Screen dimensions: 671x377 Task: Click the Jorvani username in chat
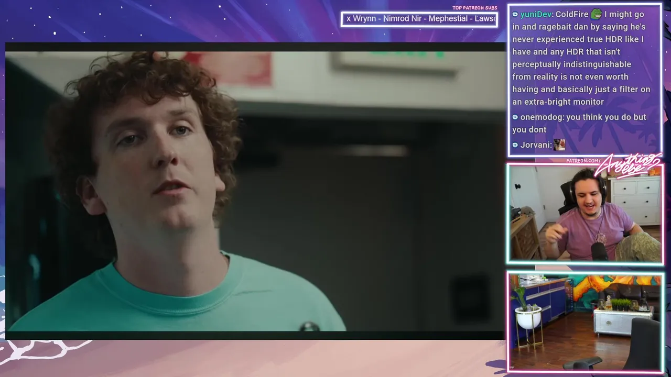tap(535, 145)
